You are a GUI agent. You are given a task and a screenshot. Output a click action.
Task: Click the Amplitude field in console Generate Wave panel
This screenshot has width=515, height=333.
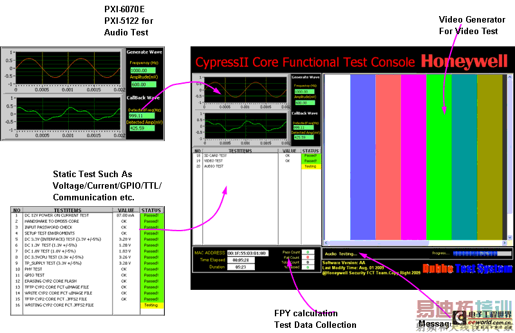click(304, 103)
